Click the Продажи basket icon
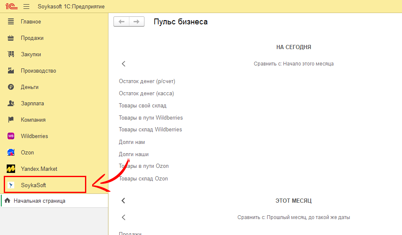 coord(11,38)
